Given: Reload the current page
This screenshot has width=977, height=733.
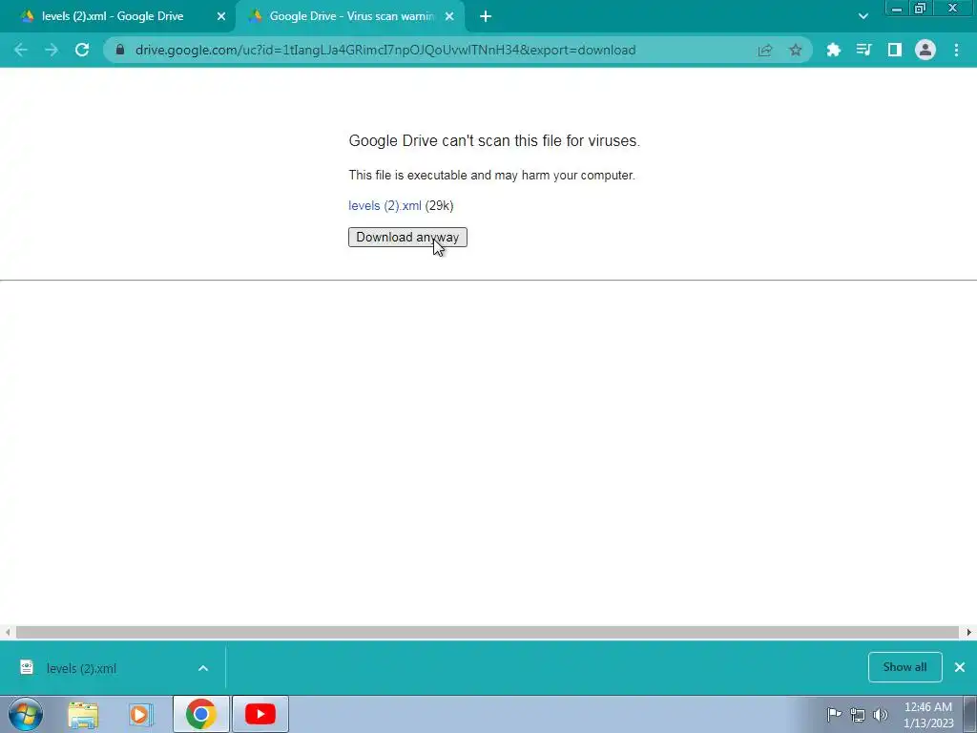Looking at the screenshot, I should [82, 50].
